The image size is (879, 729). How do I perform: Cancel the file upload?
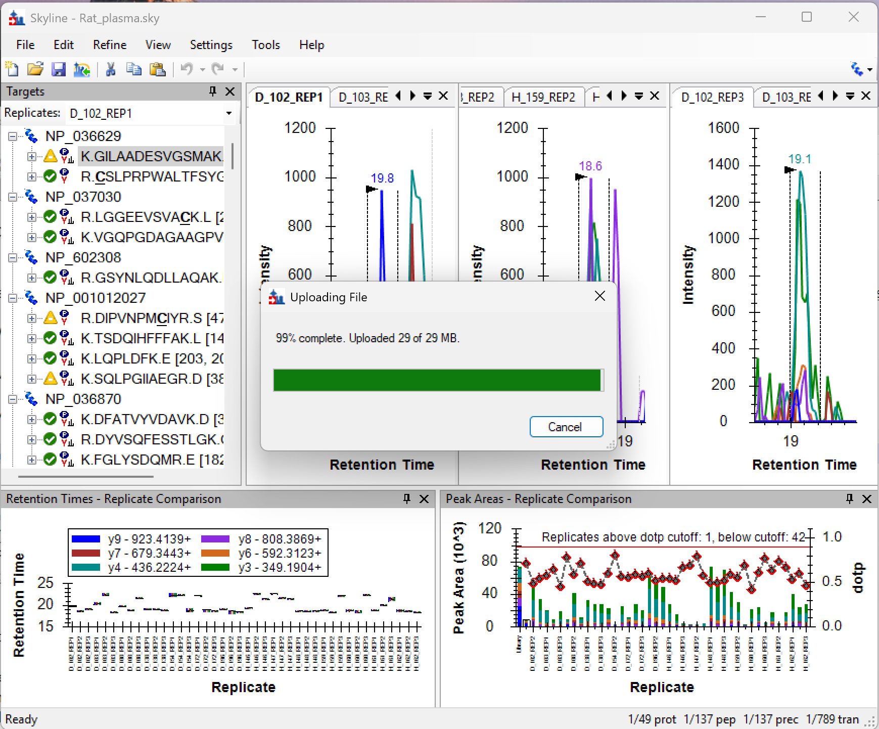[566, 427]
